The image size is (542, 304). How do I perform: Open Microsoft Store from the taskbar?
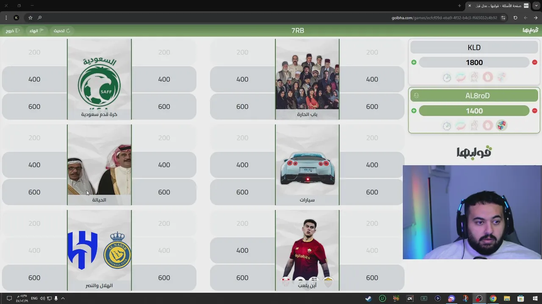521,299
